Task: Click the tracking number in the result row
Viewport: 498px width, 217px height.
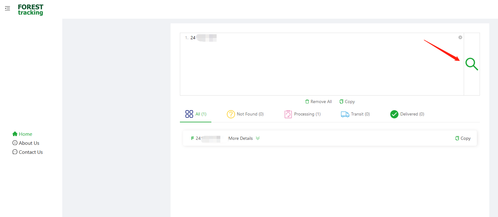Action: pyautogui.click(x=208, y=138)
